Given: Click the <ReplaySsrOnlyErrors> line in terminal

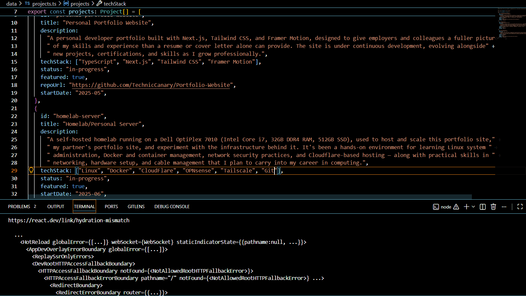Looking at the screenshot, I should (63, 256).
